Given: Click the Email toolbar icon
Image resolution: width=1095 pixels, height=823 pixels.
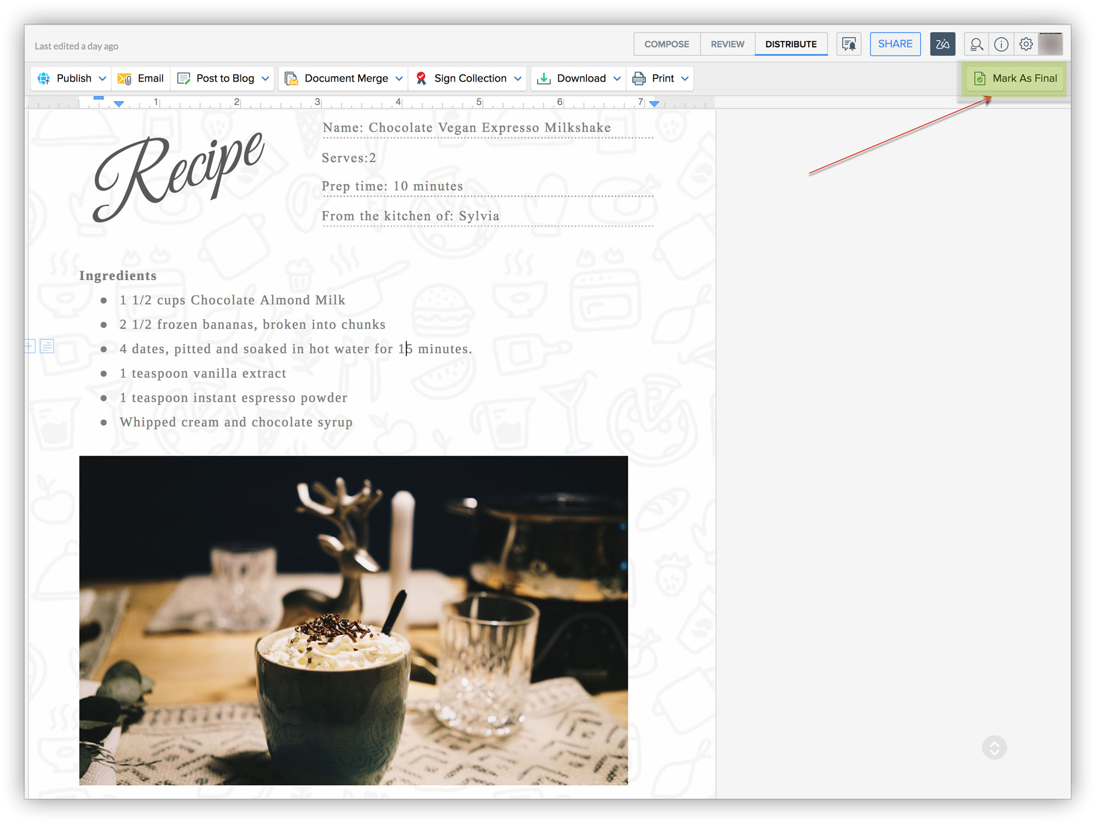Looking at the screenshot, I should tap(125, 79).
